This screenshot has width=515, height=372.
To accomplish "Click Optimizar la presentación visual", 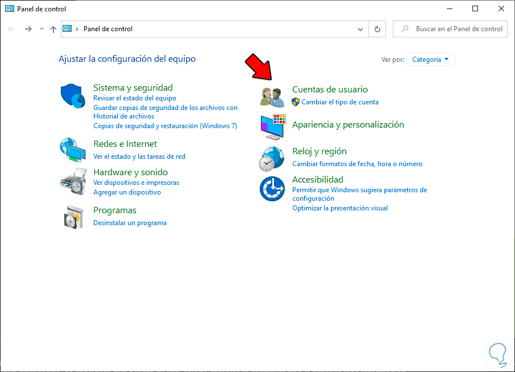I will 340,208.
